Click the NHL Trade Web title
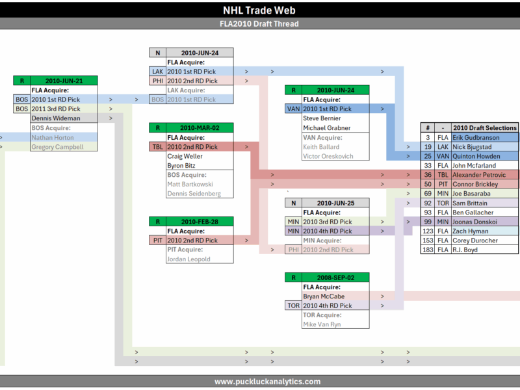 tap(259, 10)
